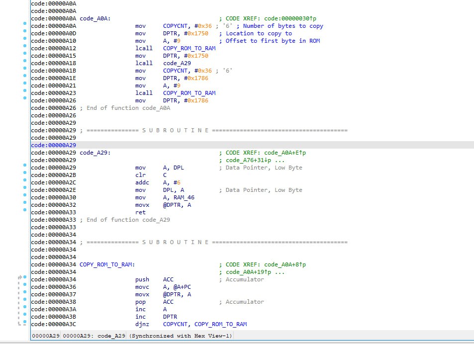This screenshot has height=344, width=474.
Task: Toggle breakpoint dot on the djnz COPYCNT line
Action: click(x=24, y=322)
